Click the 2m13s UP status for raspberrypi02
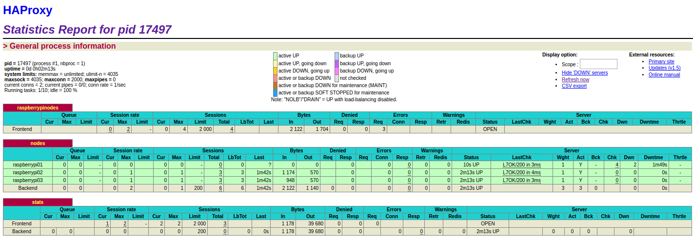The width and height of the screenshot is (693, 239). pos(471,172)
